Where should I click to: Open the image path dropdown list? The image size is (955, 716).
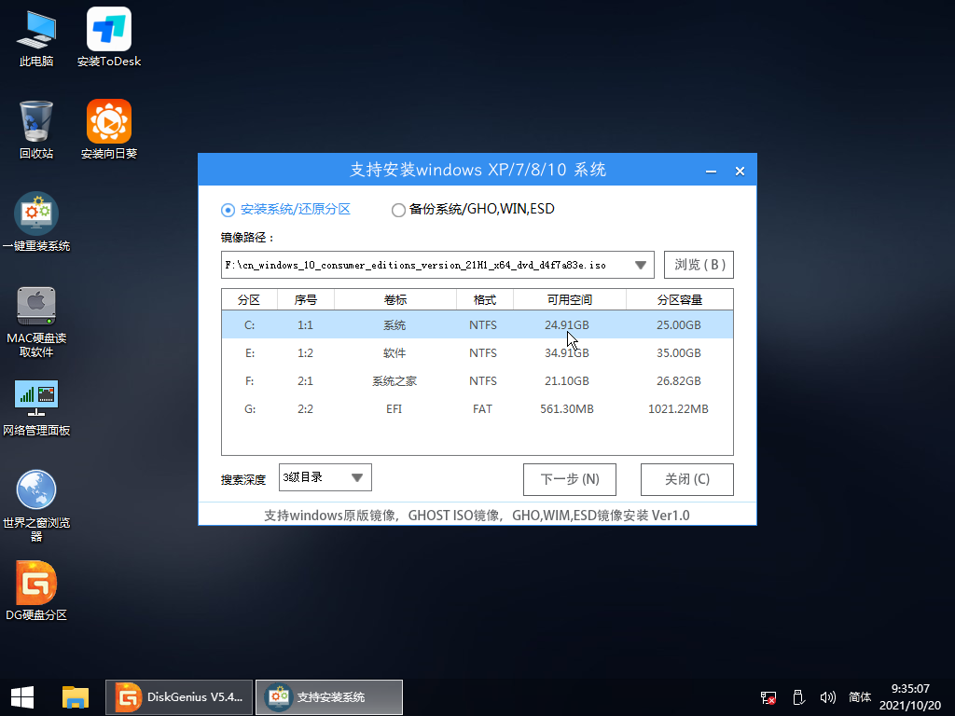[641, 265]
